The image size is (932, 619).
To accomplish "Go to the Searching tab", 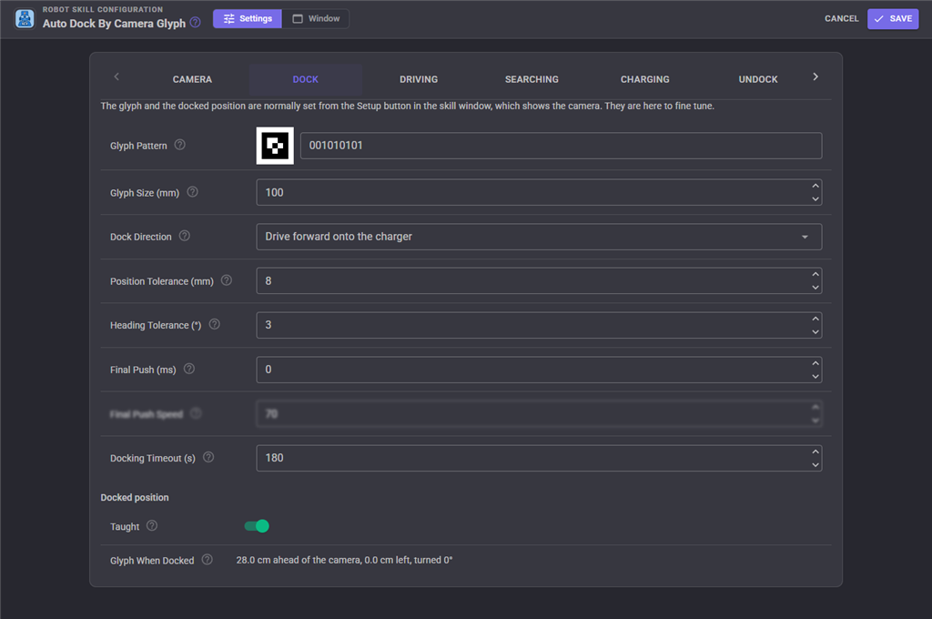I will pyautogui.click(x=532, y=80).
